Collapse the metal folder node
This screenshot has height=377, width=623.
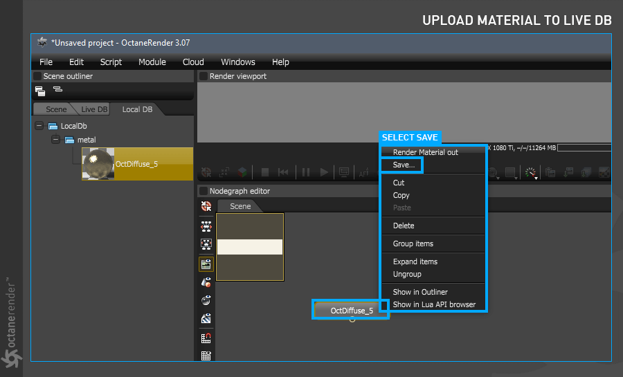(55, 139)
